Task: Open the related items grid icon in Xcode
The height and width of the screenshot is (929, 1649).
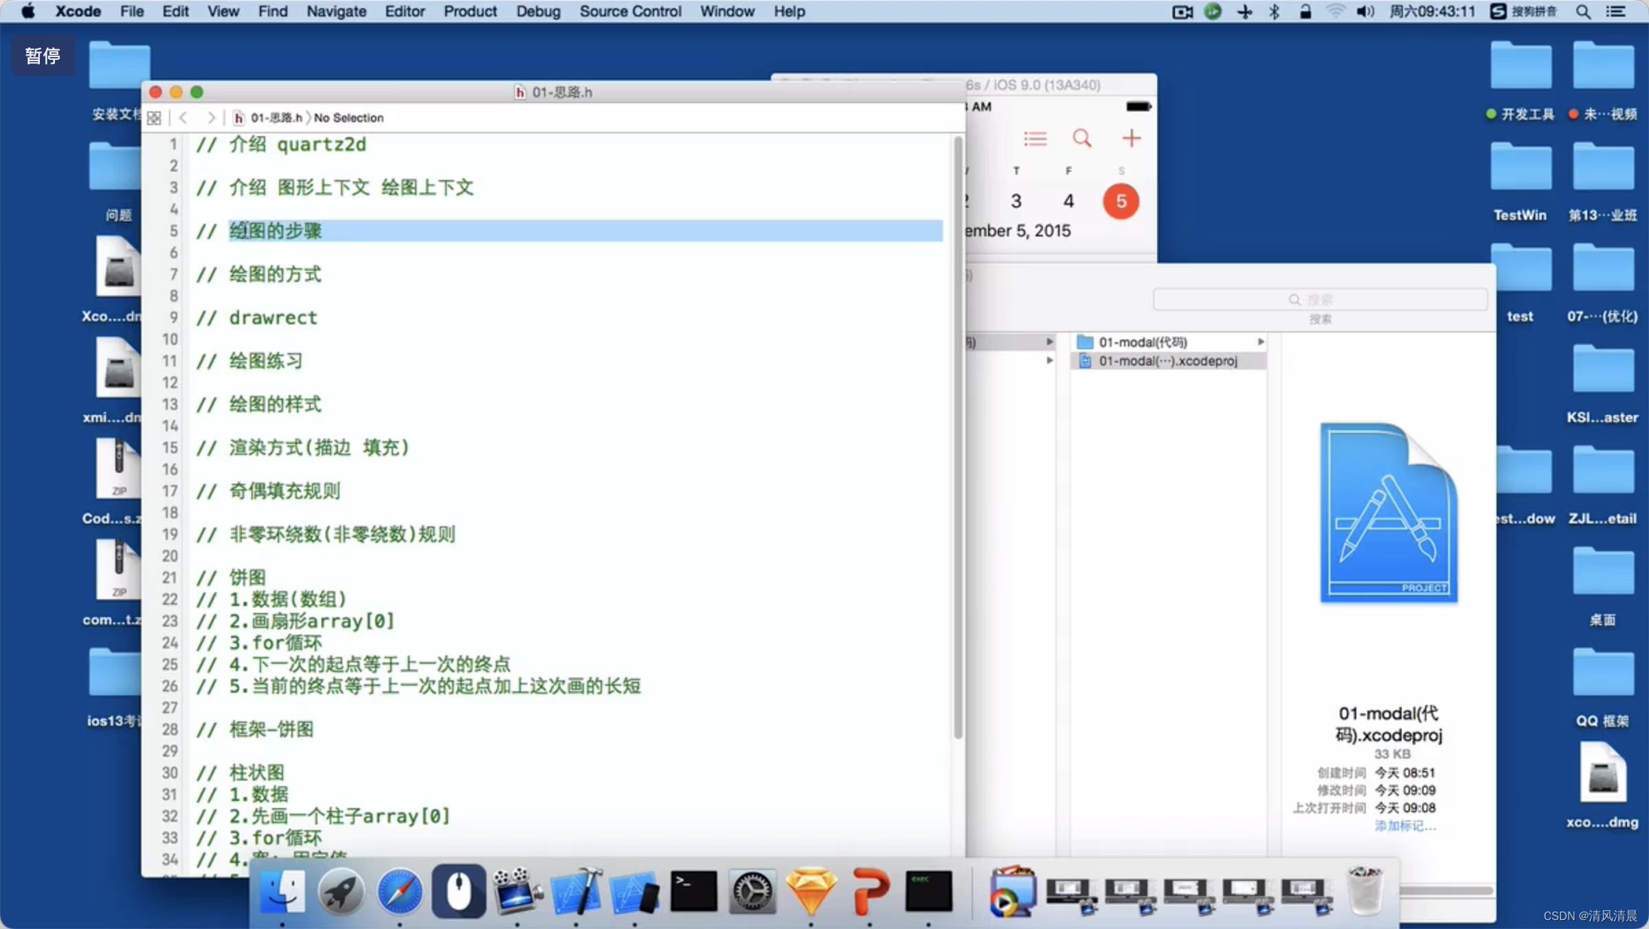Action: coord(154,118)
